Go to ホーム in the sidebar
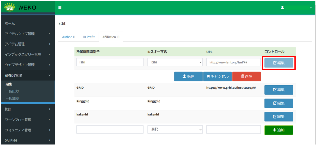The height and width of the screenshot is (145, 316). pos(10,23)
